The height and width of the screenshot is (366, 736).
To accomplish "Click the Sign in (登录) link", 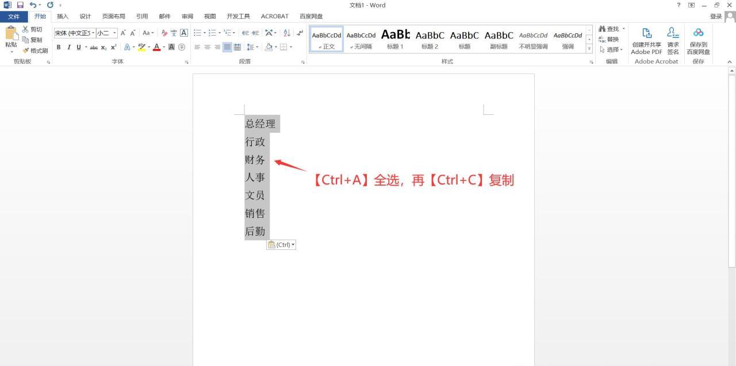I will point(716,17).
